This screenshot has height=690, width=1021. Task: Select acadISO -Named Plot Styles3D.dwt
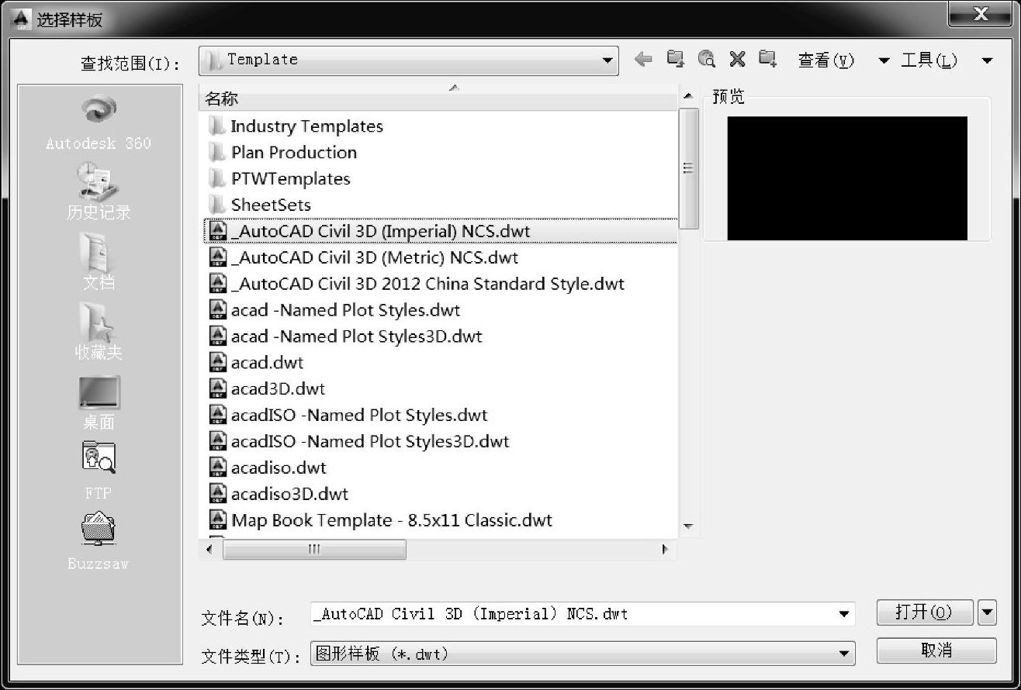click(359, 443)
